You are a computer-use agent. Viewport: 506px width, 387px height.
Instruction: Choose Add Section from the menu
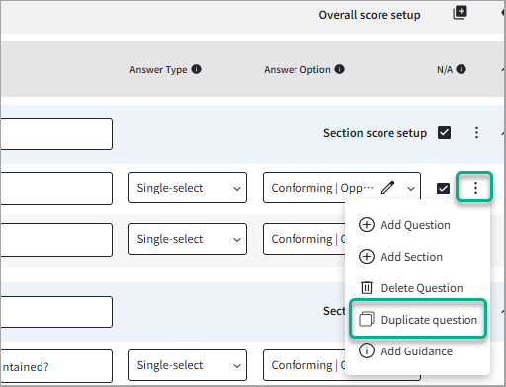click(x=400, y=257)
